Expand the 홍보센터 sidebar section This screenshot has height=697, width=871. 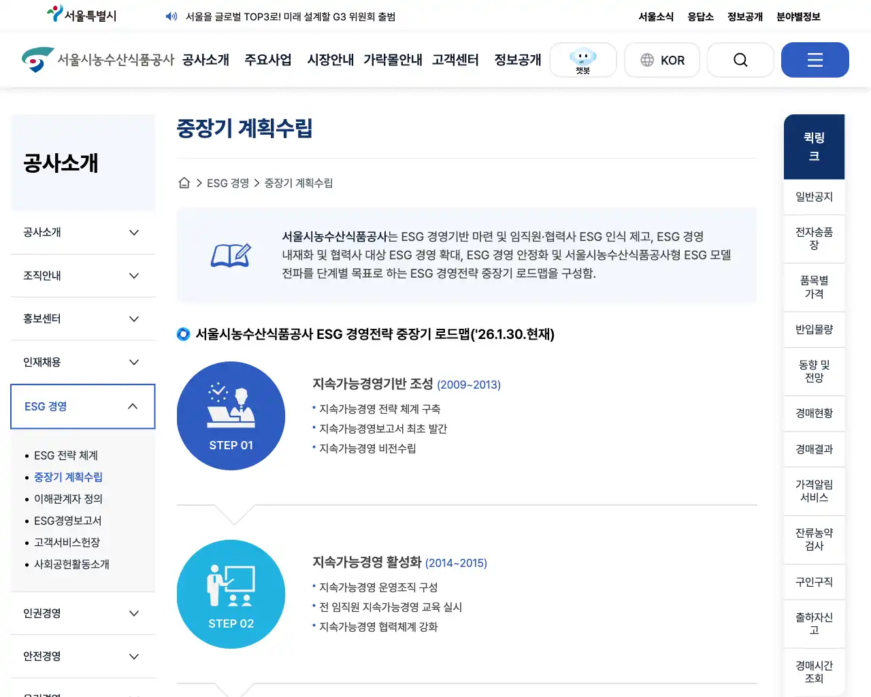83,319
